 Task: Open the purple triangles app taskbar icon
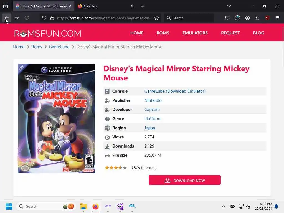click(108, 206)
